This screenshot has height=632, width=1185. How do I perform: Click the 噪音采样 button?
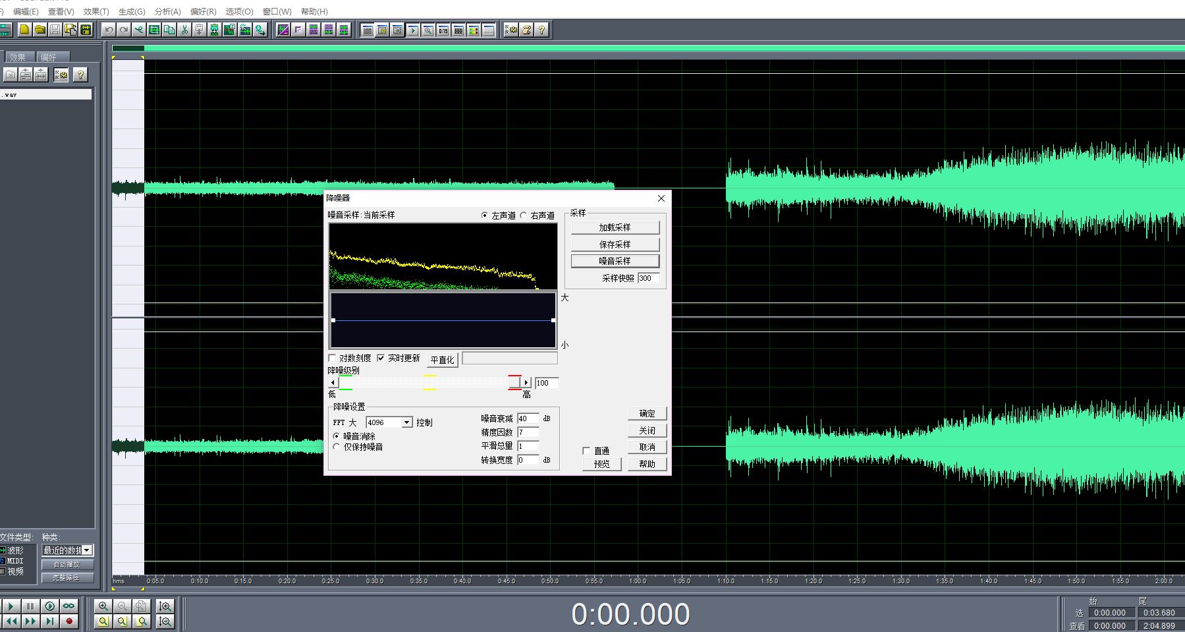pos(615,261)
